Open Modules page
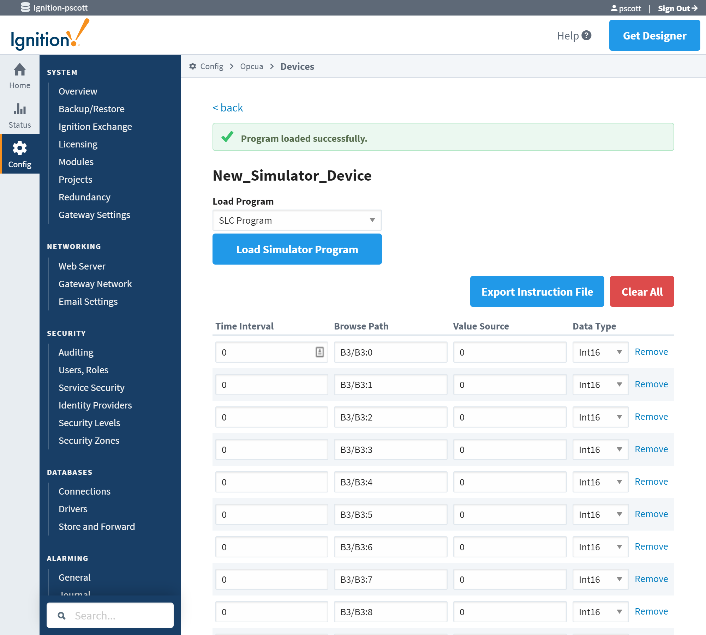This screenshot has height=635, width=706. [76, 162]
